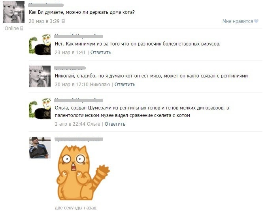Click the mobile icon next to Online
The image size is (266, 211).
click(x=22, y=28)
